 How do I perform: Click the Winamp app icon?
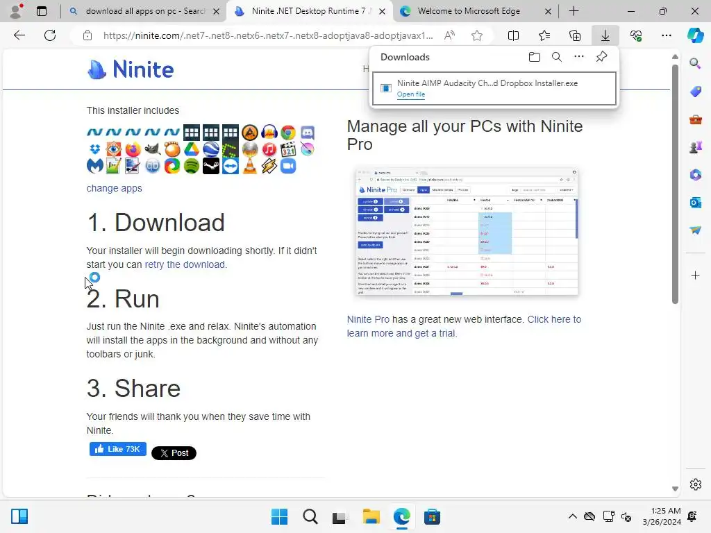click(269, 166)
